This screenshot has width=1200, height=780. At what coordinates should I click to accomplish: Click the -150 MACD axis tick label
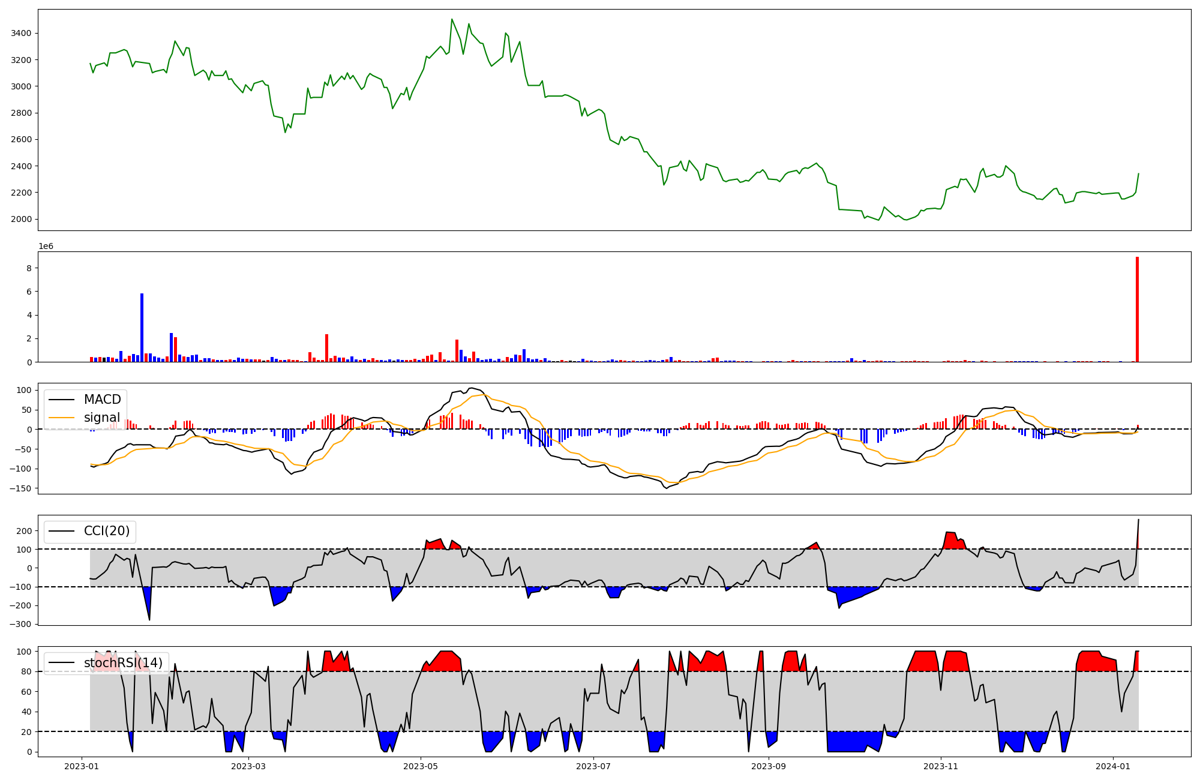click(20, 488)
